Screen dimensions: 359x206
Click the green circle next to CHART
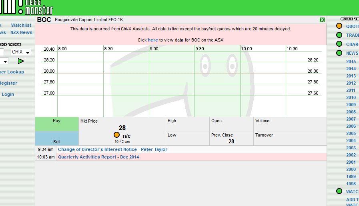click(339, 44)
